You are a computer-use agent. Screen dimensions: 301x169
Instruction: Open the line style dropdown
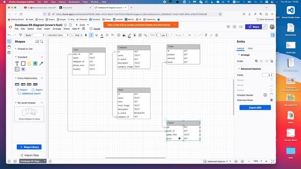coord(153,35)
